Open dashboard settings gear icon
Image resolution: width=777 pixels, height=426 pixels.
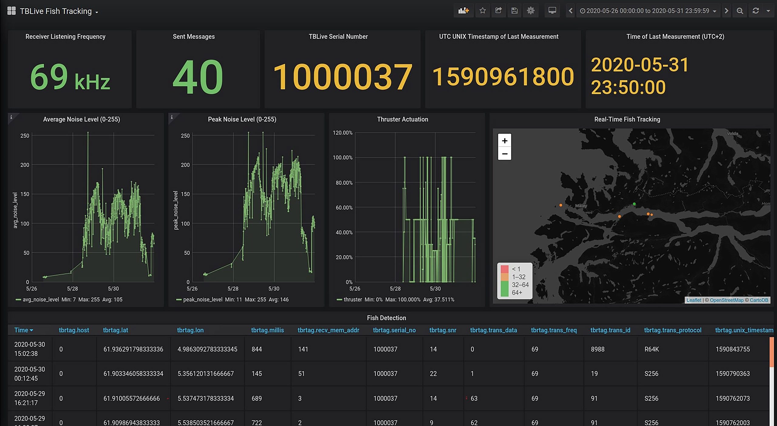click(x=530, y=11)
